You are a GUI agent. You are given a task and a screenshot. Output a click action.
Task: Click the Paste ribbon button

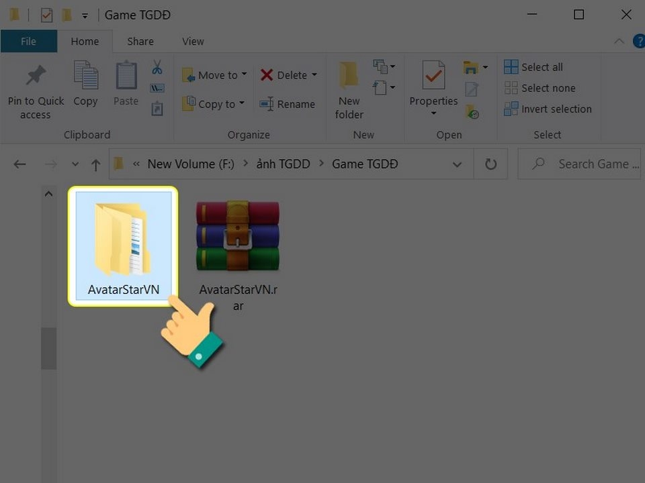click(x=126, y=85)
